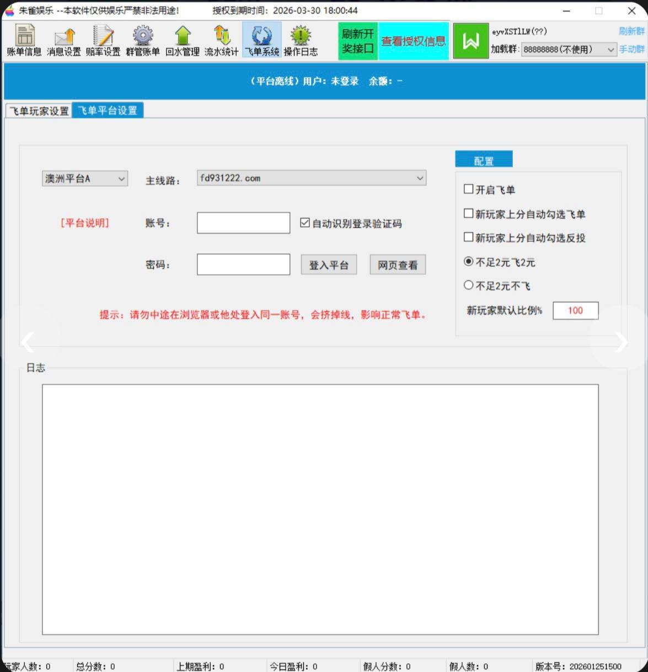The width and height of the screenshot is (648, 672).
Task: Select the 不足2元不飞 radio button
Action: pyautogui.click(x=468, y=285)
